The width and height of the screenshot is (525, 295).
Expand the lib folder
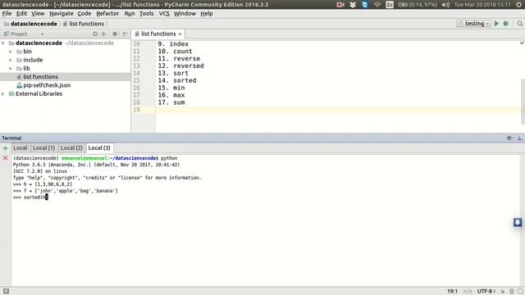point(11,68)
